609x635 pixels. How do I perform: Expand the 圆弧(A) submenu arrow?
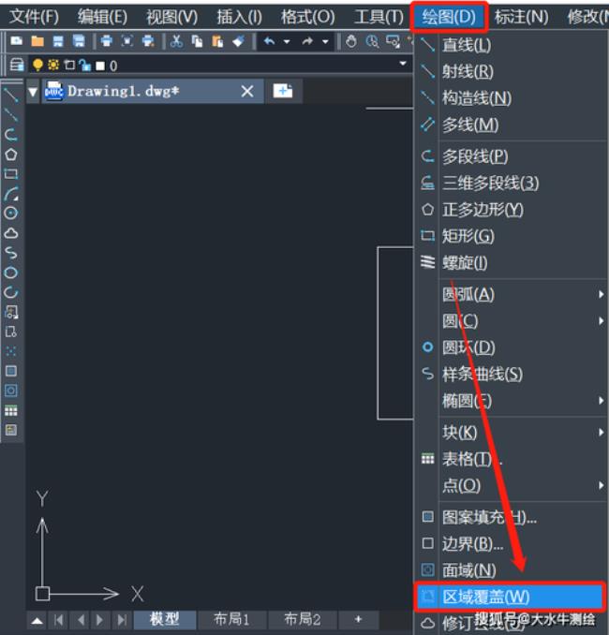(x=601, y=294)
